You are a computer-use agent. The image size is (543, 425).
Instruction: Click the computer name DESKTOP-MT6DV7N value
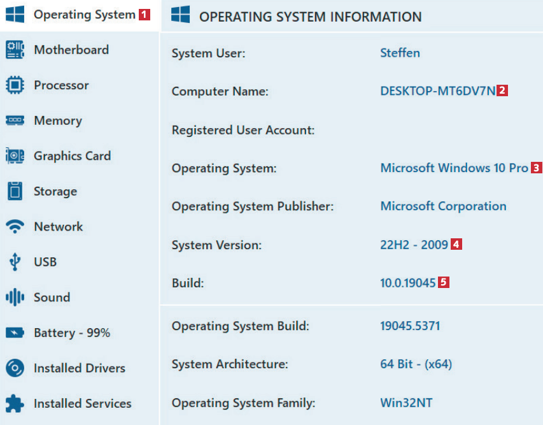[x=437, y=91]
